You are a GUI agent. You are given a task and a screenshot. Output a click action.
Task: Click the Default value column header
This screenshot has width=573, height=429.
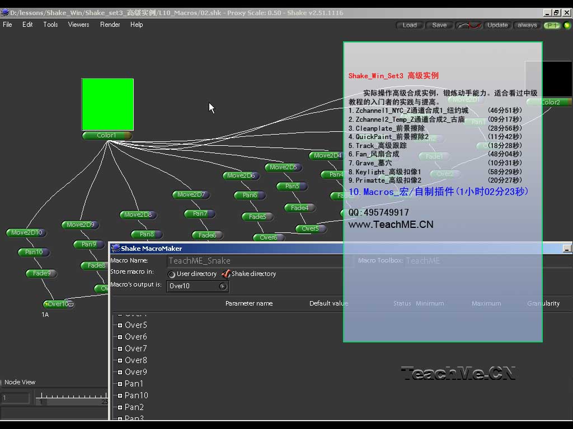tap(328, 303)
